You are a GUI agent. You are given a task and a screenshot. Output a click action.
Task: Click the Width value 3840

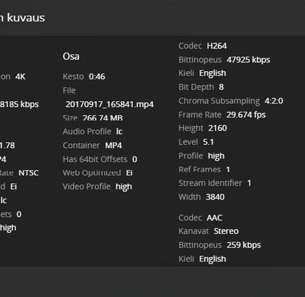215,197
